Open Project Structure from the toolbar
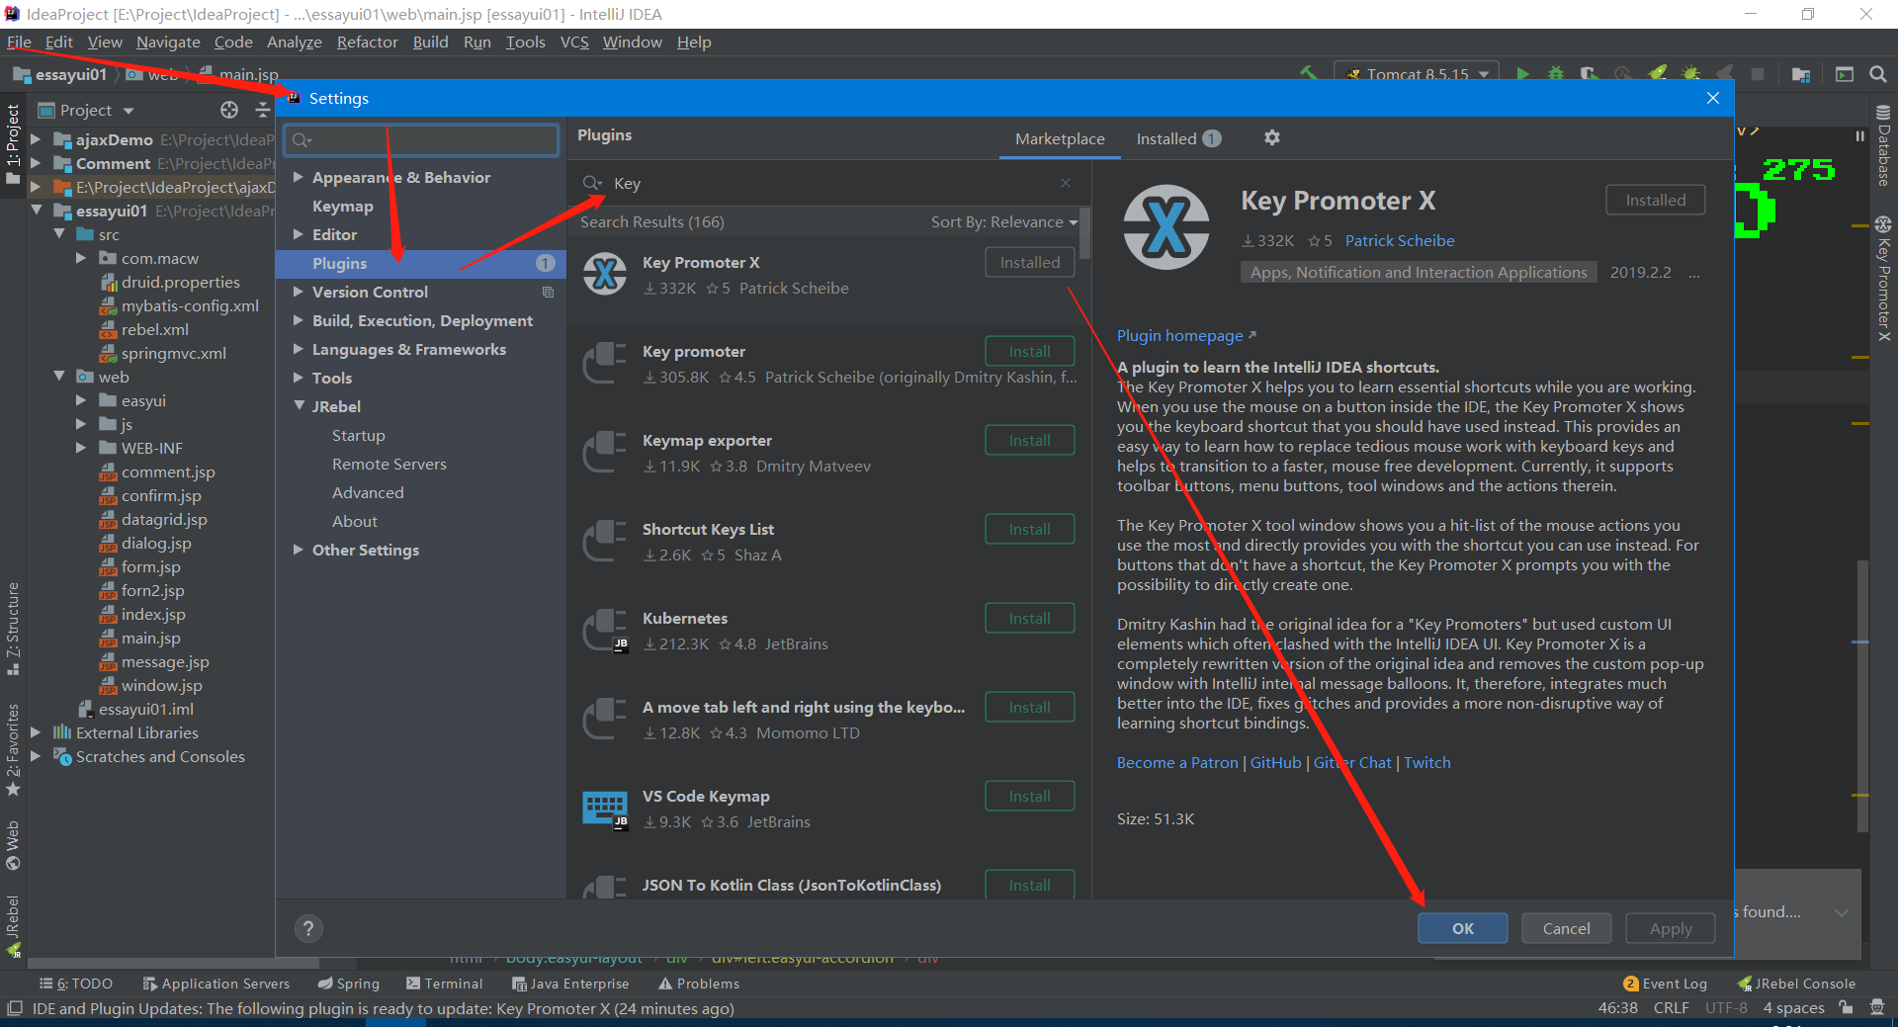Screen dimensions: 1898x1027 tap(1801, 74)
